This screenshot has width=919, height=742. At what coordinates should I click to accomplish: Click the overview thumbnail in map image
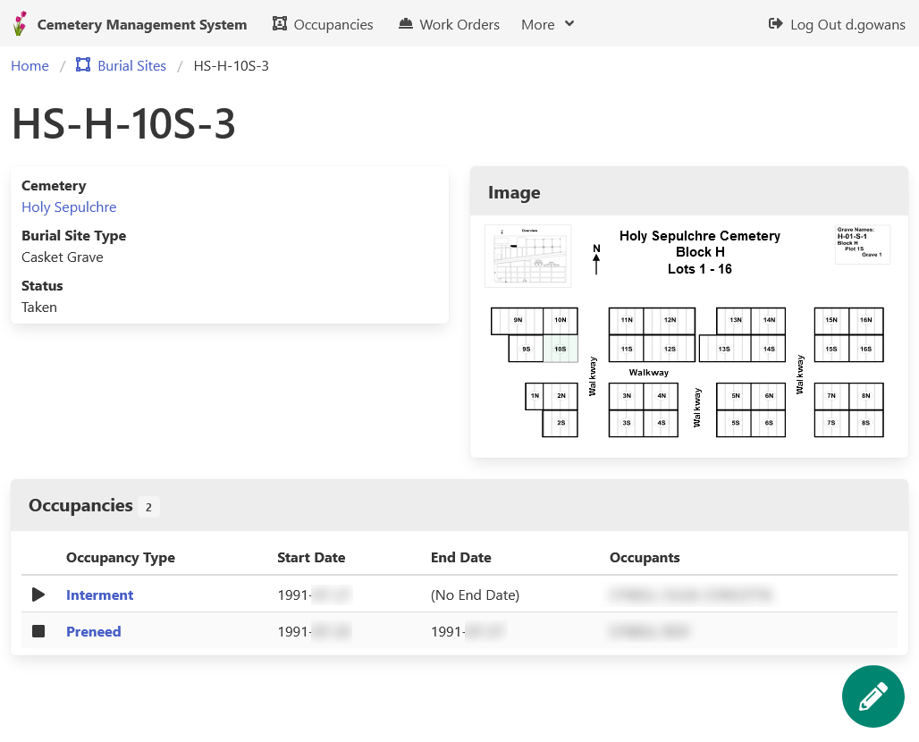(x=527, y=256)
